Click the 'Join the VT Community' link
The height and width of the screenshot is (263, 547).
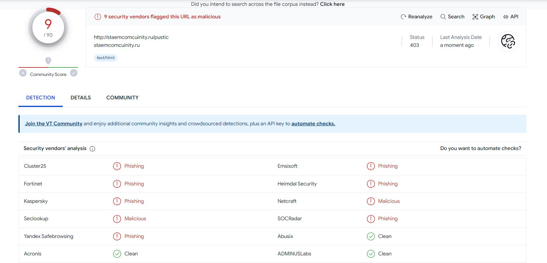pyautogui.click(x=54, y=124)
